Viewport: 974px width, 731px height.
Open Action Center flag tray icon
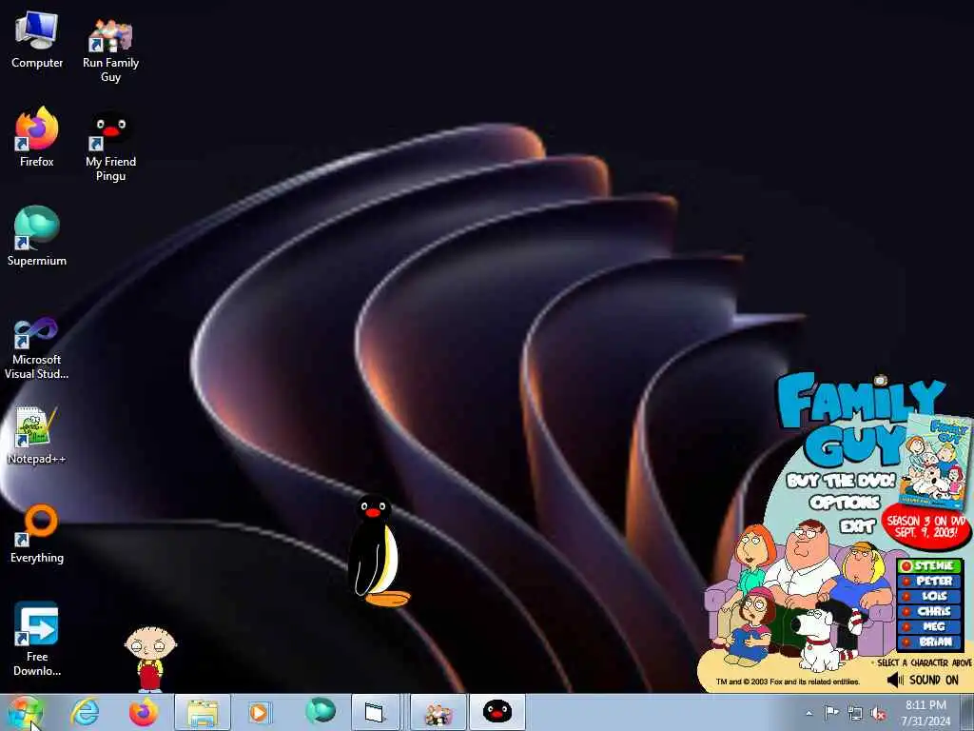point(831,713)
